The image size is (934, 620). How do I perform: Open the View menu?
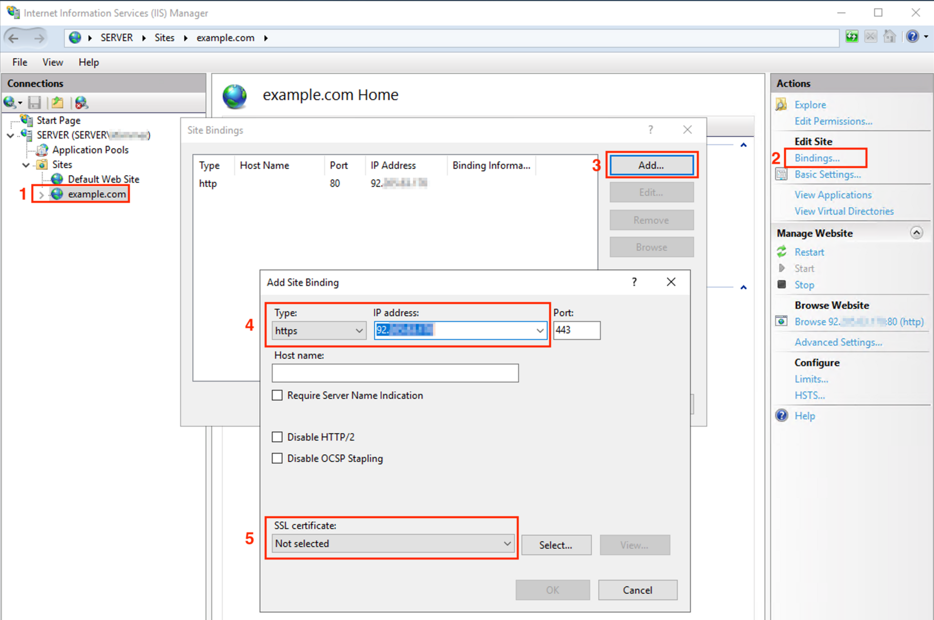coord(53,62)
